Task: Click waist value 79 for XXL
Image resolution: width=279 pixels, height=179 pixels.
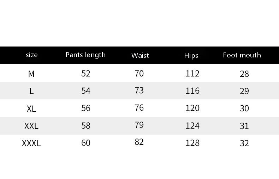Action: click(139, 125)
